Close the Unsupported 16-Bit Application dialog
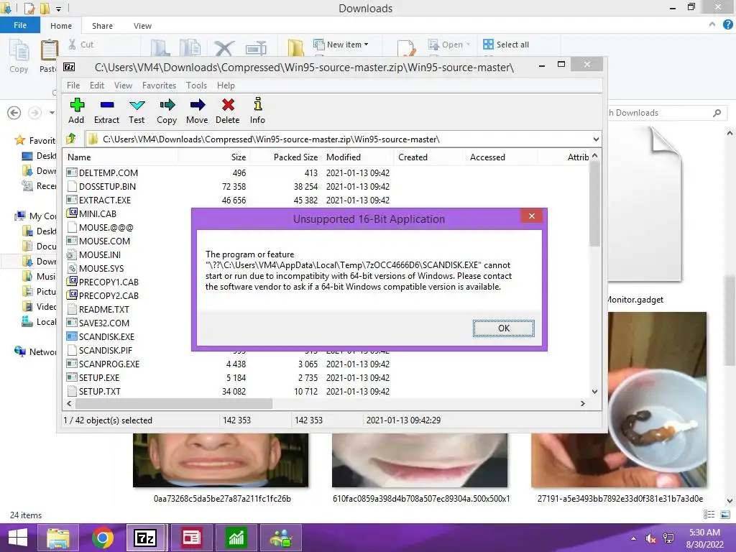 (531, 216)
